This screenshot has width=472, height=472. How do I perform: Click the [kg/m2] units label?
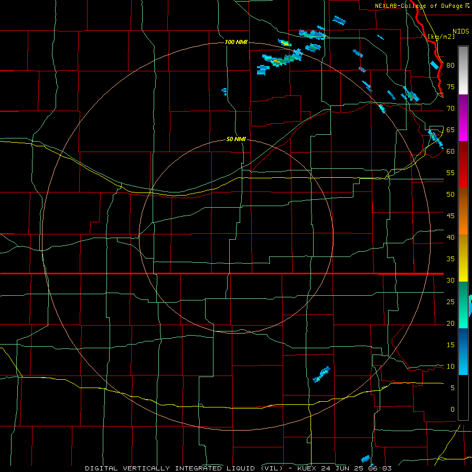tap(441, 37)
